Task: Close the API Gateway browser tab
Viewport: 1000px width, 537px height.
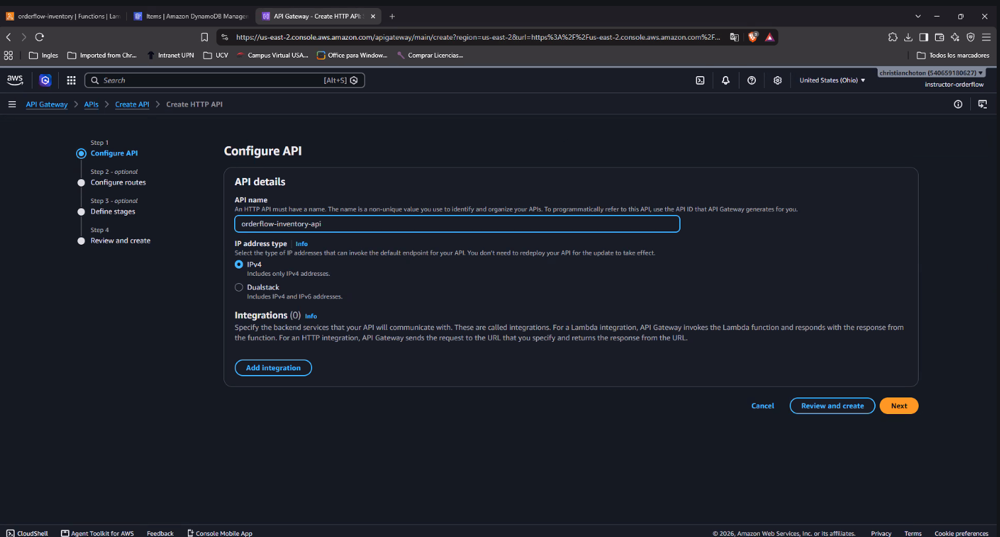Action: pos(373,16)
